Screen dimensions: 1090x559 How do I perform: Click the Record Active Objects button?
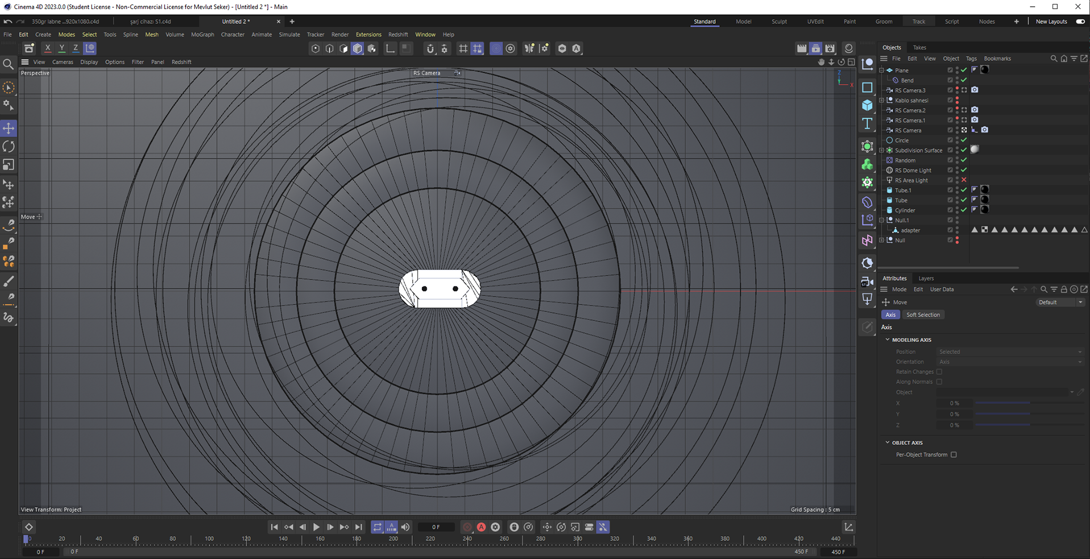tap(467, 527)
